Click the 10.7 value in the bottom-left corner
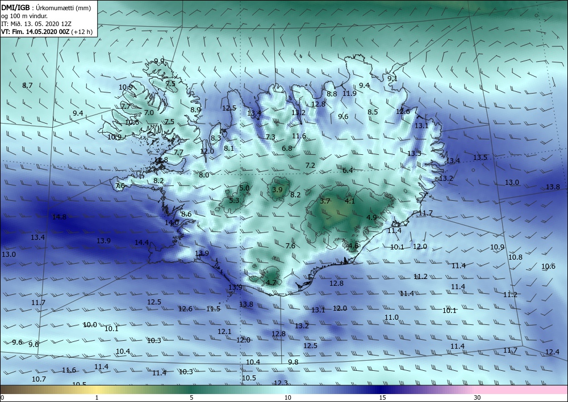Viewport: 568px width, 402px height. pyautogui.click(x=39, y=379)
